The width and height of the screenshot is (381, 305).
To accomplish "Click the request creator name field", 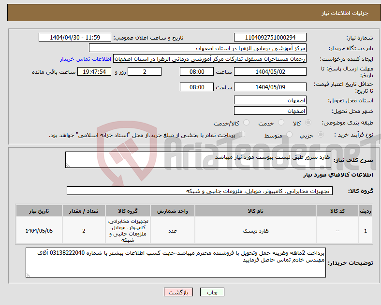I will (x=210, y=59).
